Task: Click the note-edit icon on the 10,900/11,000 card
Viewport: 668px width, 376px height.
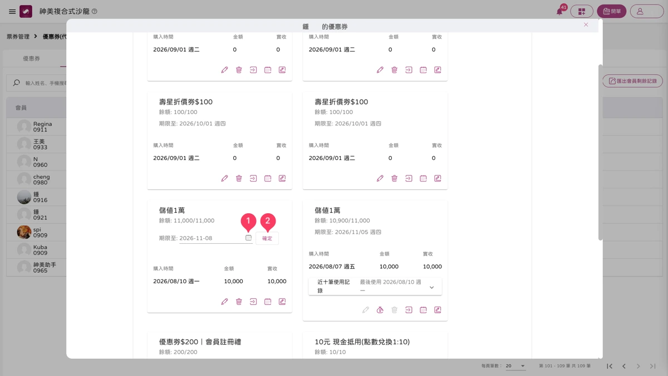Action: point(438,310)
